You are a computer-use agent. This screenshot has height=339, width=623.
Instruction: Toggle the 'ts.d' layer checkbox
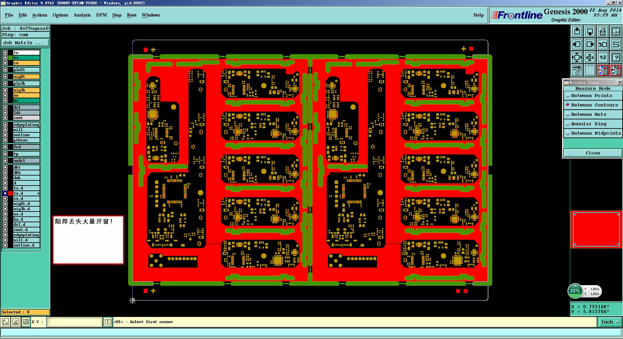(5, 193)
